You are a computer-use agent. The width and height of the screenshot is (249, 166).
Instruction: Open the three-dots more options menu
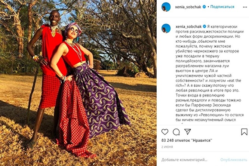point(245,7)
